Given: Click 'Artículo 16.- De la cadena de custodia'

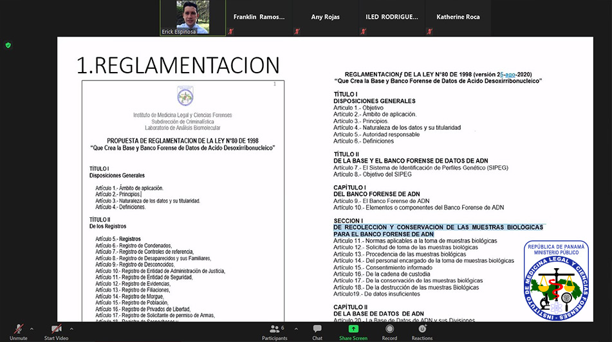Looking at the screenshot, I should (x=382, y=274).
